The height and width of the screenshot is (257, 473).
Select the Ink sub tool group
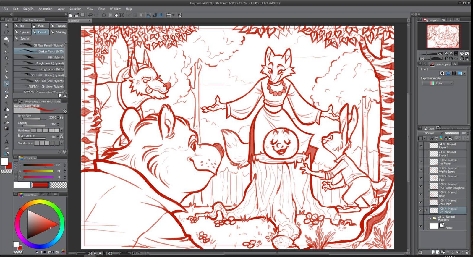[22, 26]
